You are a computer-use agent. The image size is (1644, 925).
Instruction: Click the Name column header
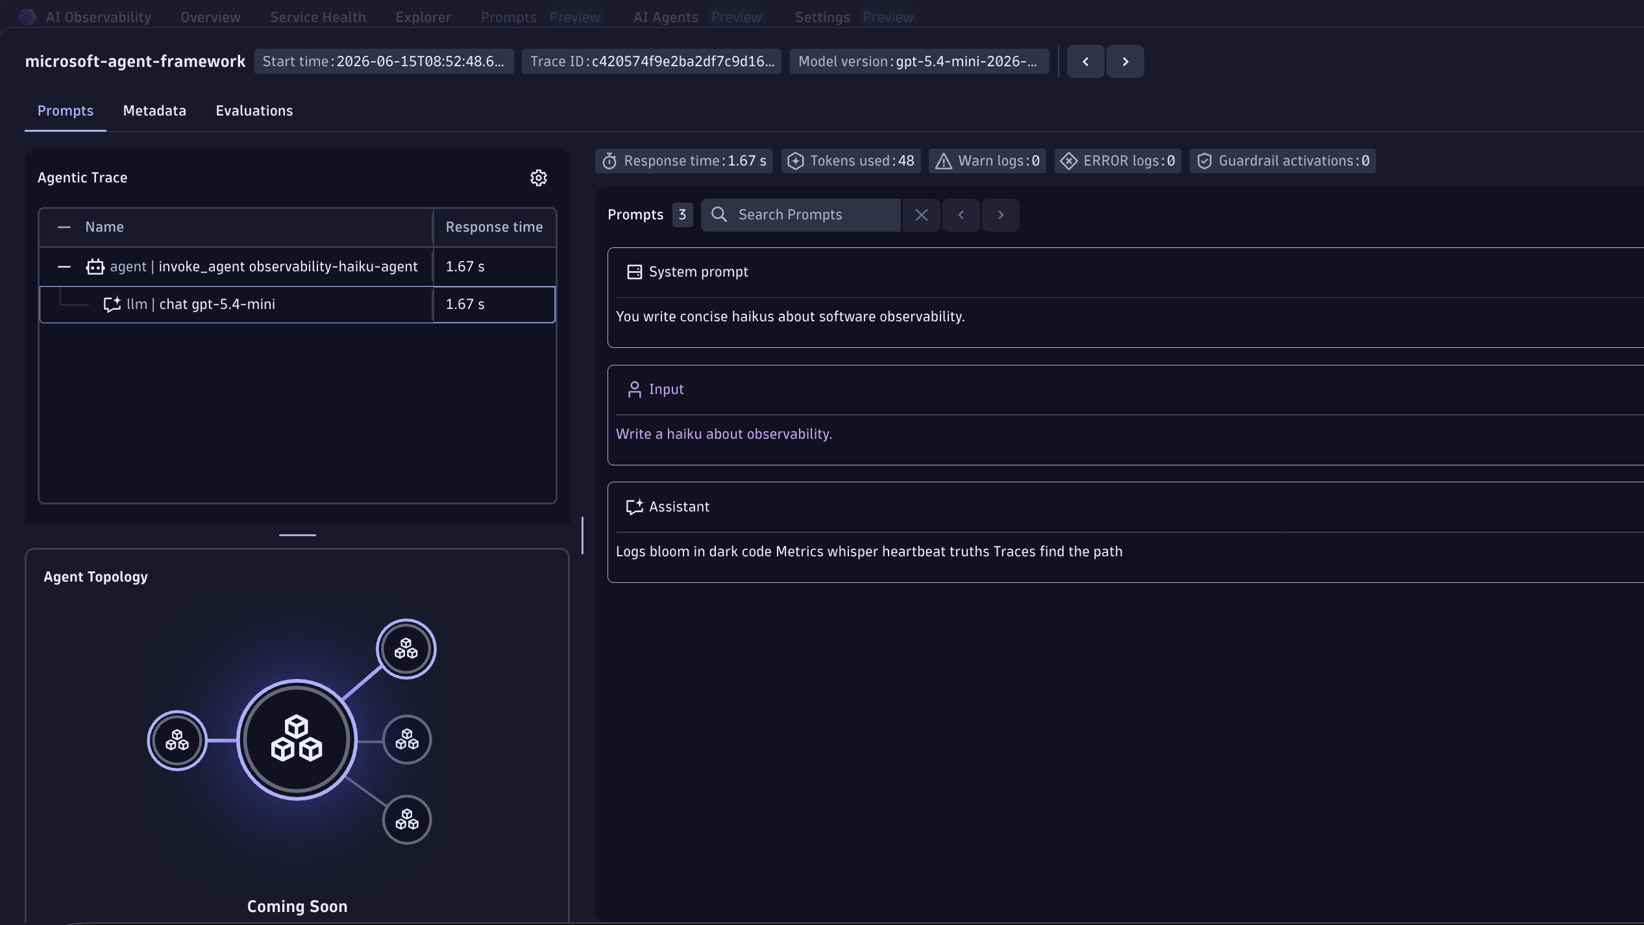pyautogui.click(x=104, y=227)
